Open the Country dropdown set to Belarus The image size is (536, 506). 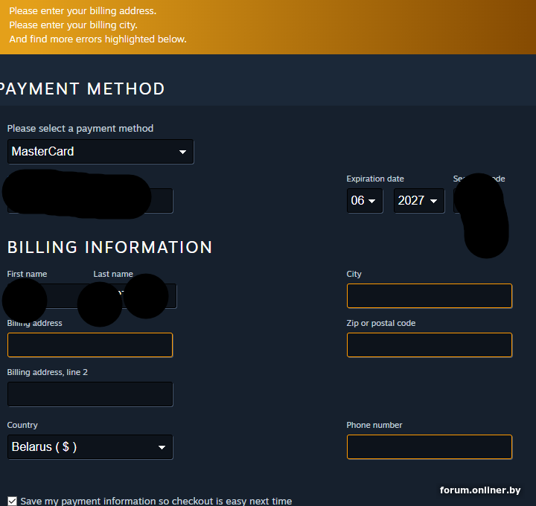(x=90, y=447)
